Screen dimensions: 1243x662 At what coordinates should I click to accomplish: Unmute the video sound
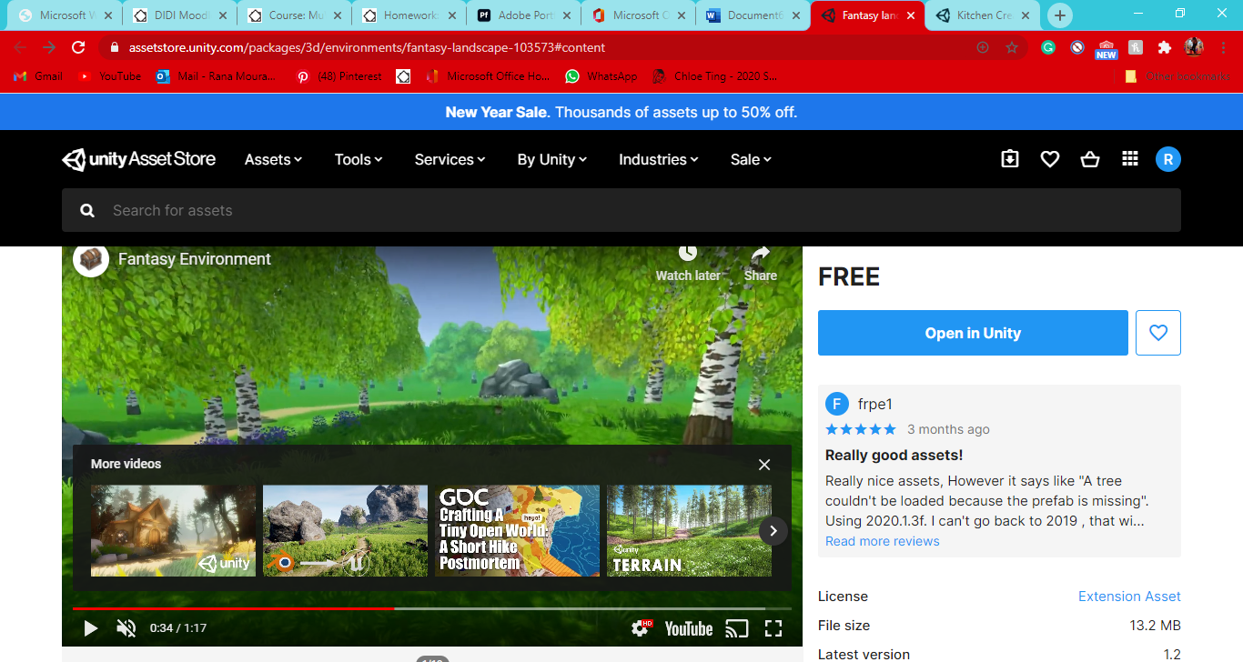click(x=126, y=627)
